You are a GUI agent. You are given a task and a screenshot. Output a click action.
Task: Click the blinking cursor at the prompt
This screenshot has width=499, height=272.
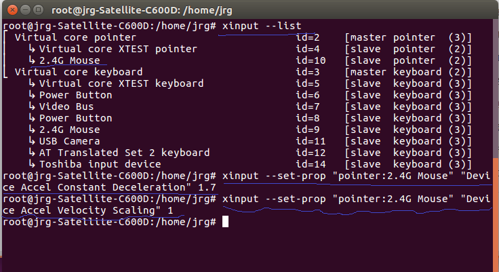(x=225, y=221)
